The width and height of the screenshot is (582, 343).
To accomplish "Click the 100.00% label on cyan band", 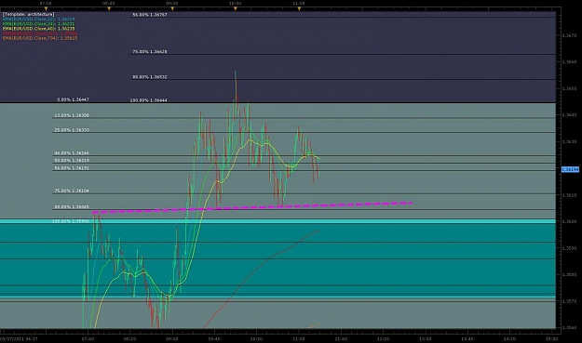I will click(x=71, y=221).
